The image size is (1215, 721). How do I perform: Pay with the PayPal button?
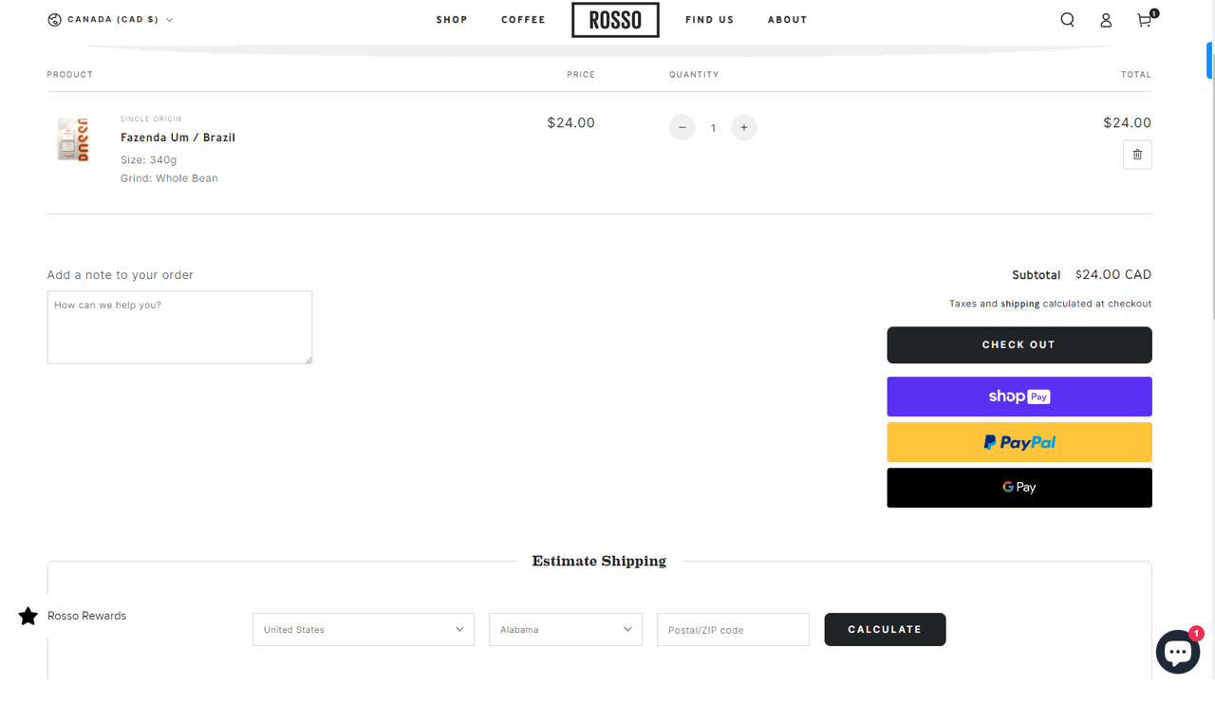pyautogui.click(x=1019, y=442)
